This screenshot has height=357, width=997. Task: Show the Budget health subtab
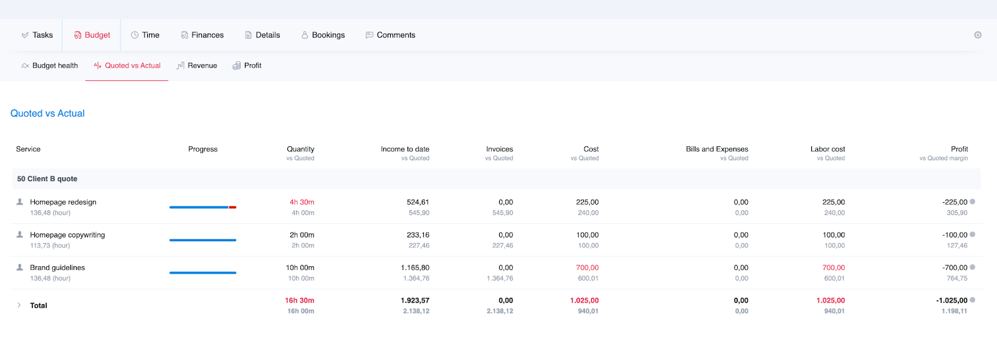pos(49,65)
